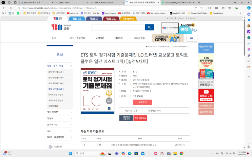Viewport: 252px width, 157px height.
Task: Open MP3·학습자료 menu
Action: click(77, 38)
